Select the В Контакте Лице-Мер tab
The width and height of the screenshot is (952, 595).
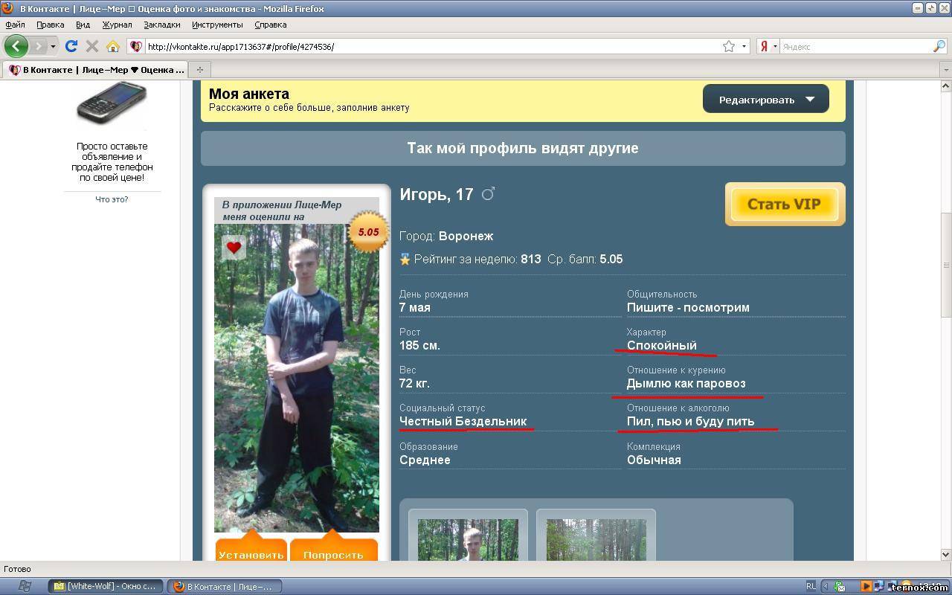pyautogui.click(x=96, y=70)
